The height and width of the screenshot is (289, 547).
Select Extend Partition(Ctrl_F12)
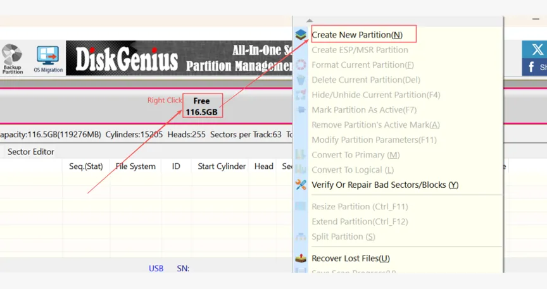pos(360,222)
